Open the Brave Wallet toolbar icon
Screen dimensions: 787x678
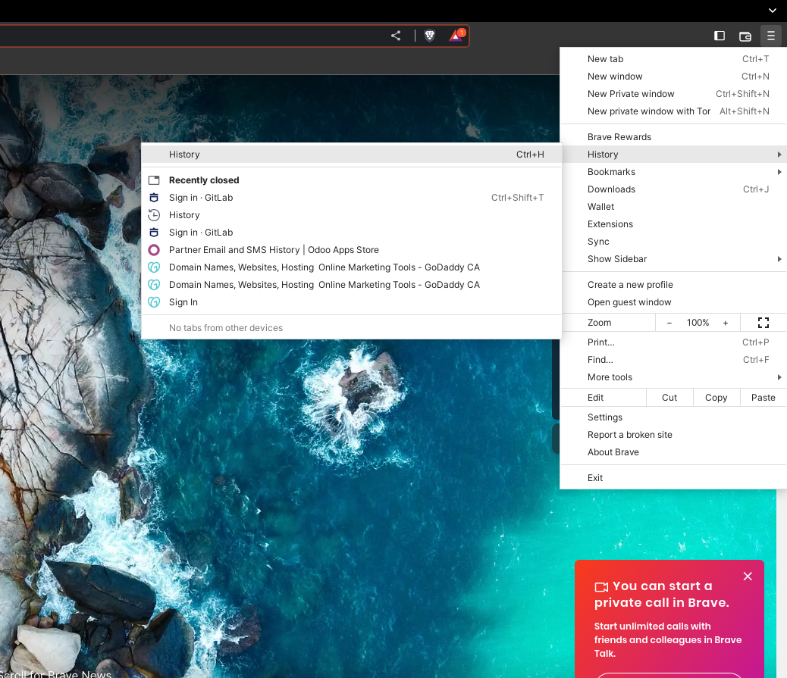745,36
